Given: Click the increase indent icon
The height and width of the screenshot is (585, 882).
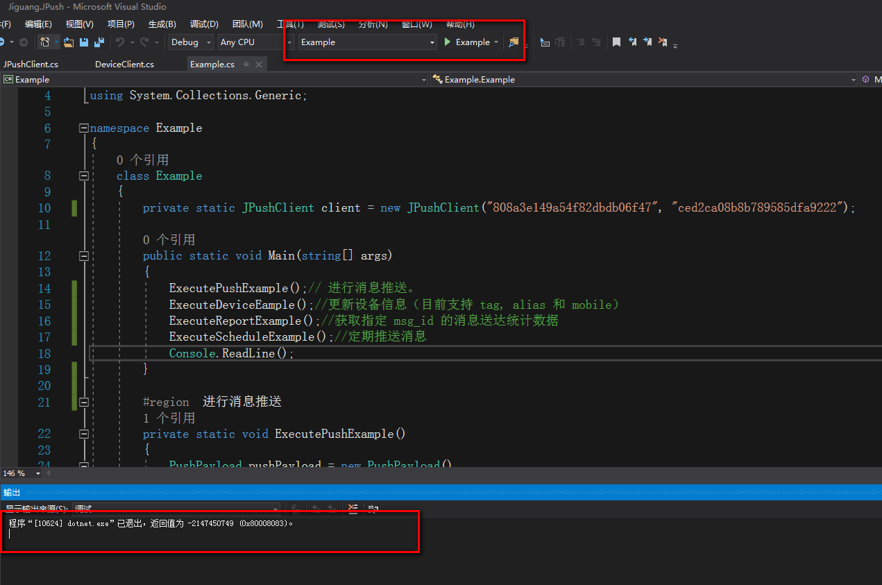Looking at the screenshot, I should (596, 42).
